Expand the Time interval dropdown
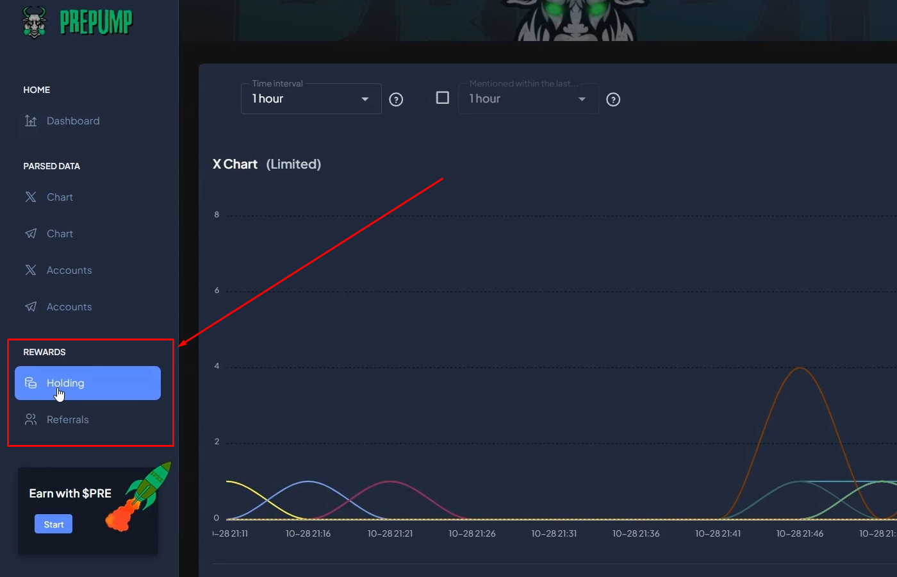The width and height of the screenshot is (897, 577). point(311,99)
